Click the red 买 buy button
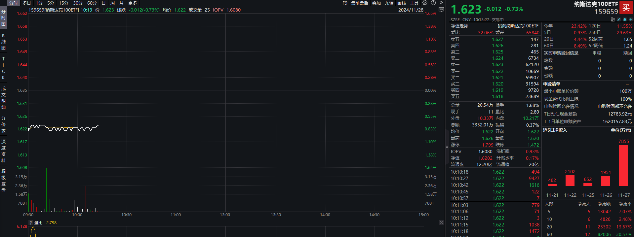 pos(626,8)
